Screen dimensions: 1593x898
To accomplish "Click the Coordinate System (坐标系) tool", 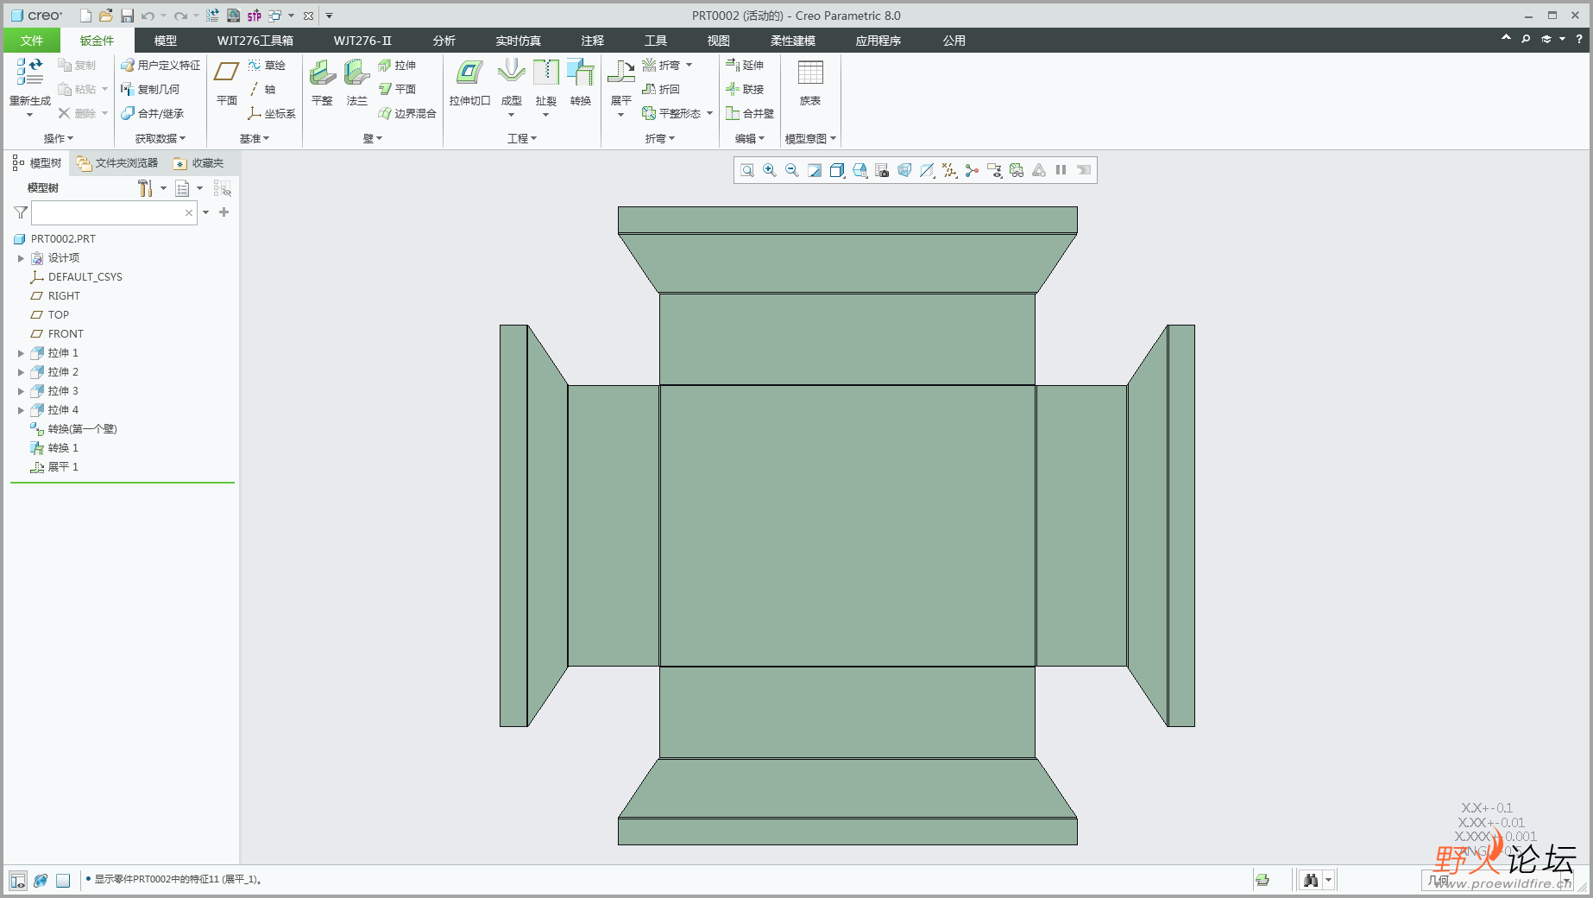I will point(272,113).
